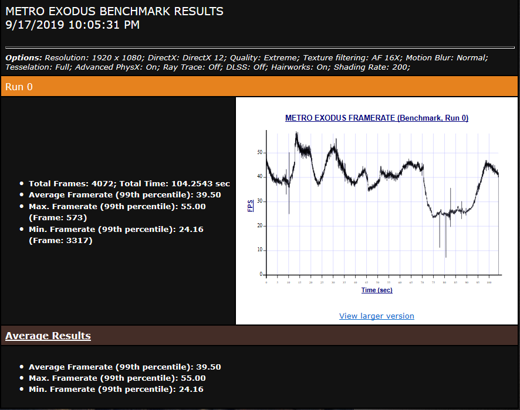Click the 50 tick on FPS axis
This screenshot has width=520, height=410.
click(259, 152)
